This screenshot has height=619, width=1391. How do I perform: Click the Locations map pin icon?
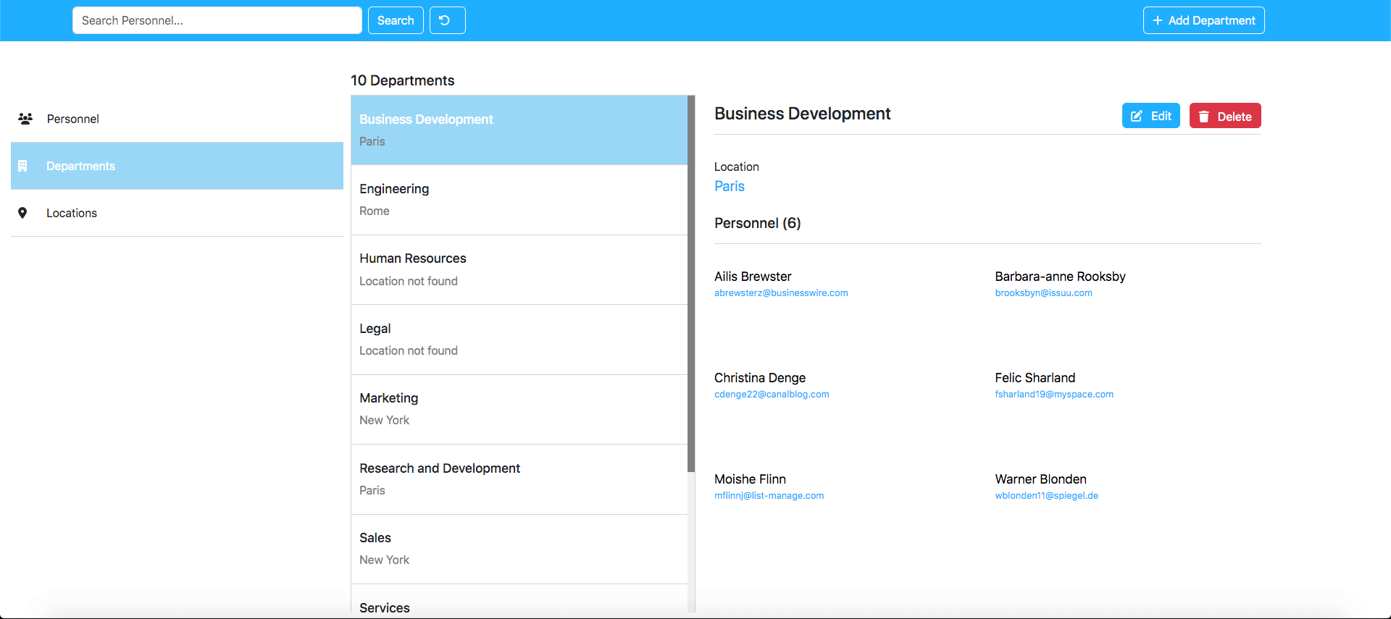coord(22,213)
